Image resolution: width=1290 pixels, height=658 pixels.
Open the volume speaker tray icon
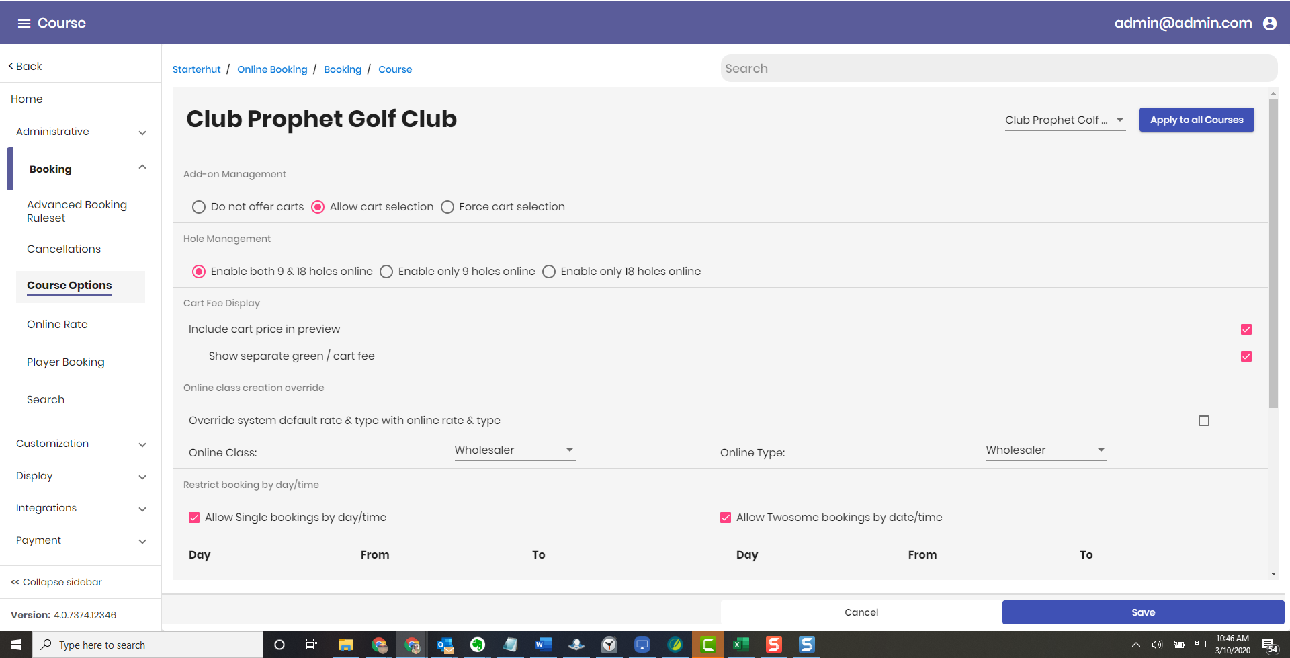click(1157, 645)
